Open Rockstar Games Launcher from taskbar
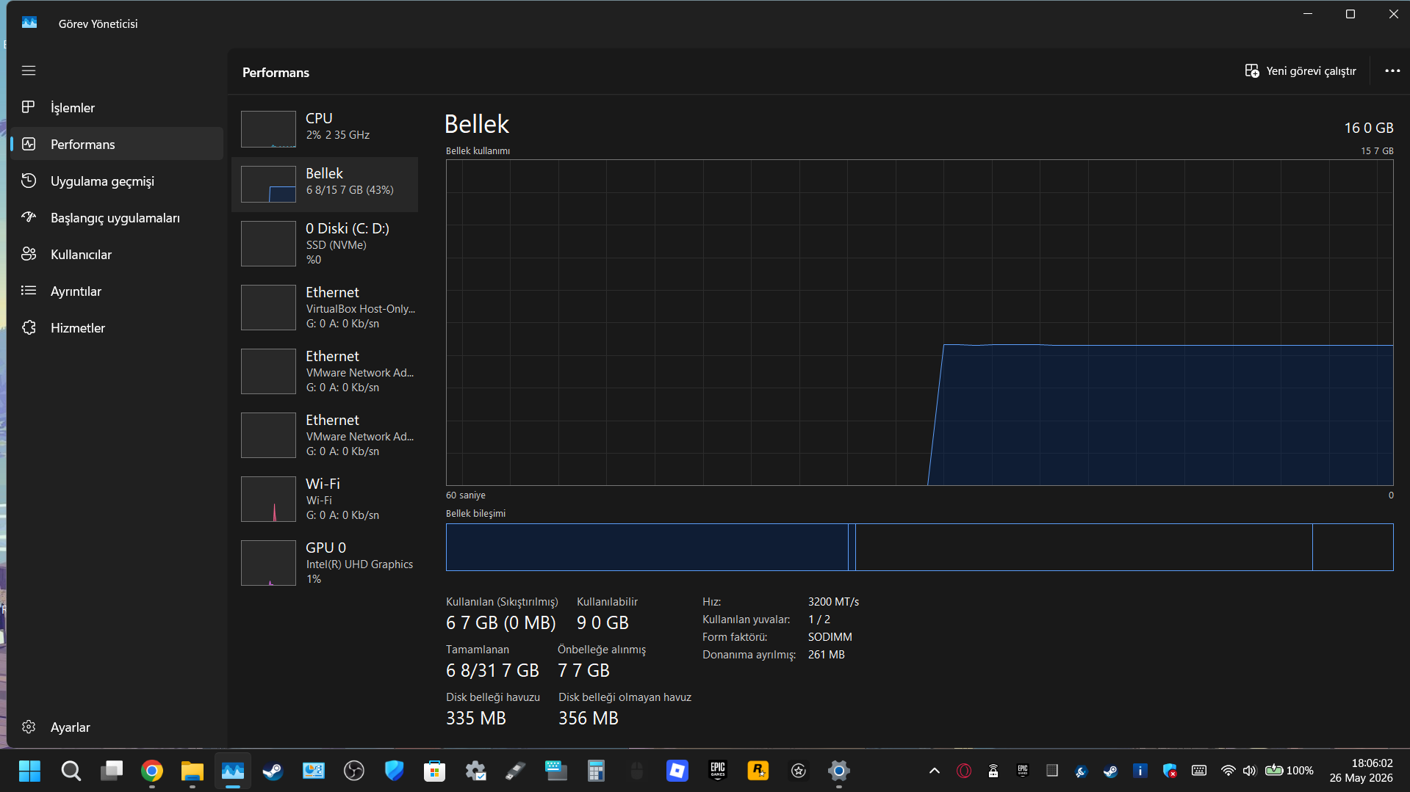The image size is (1410, 792). pos(758,771)
